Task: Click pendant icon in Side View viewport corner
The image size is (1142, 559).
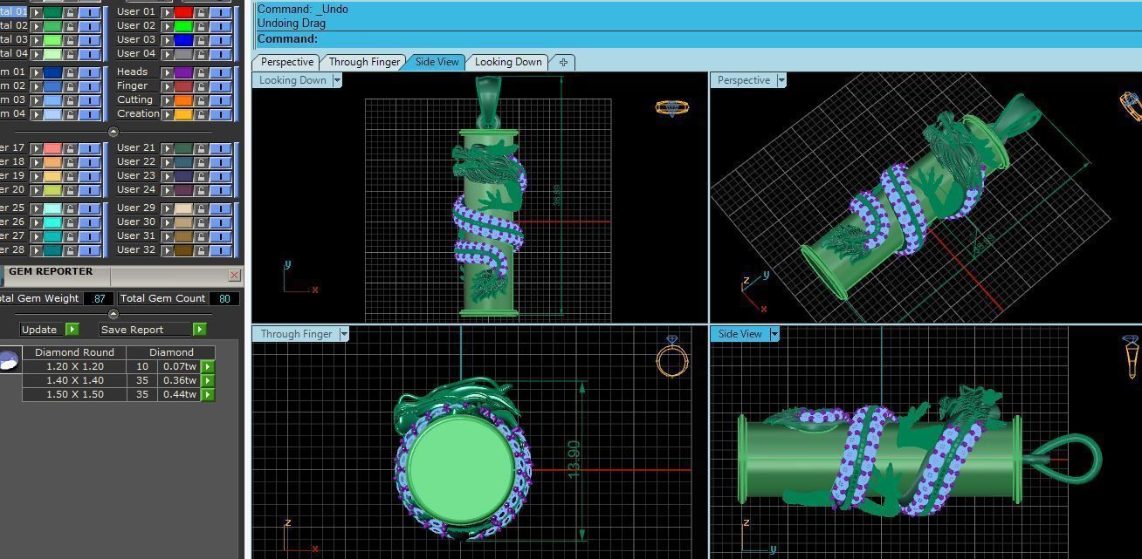Action: point(1131,357)
